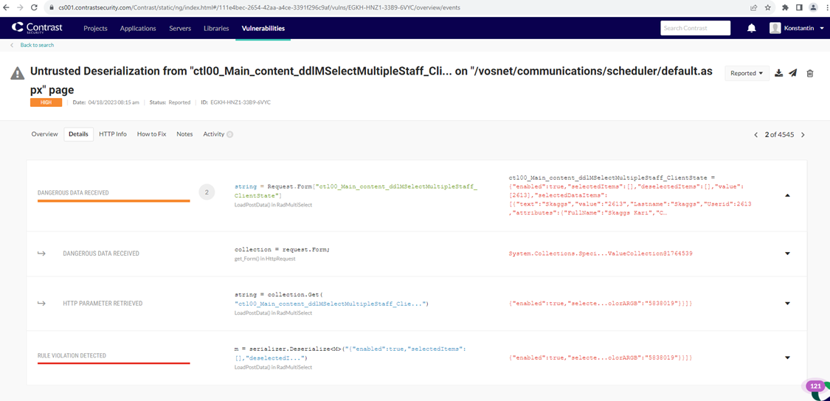Viewport: 830px width, 401px height.
Task: Click the Search Contrast input field
Action: [x=695, y=28]
